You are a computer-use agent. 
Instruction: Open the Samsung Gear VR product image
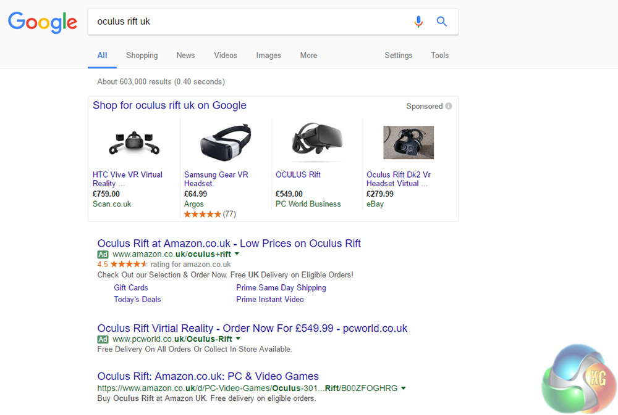click(225, 142)
